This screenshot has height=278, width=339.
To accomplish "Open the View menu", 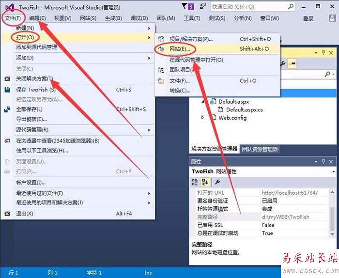I will (x=62, y=18).
